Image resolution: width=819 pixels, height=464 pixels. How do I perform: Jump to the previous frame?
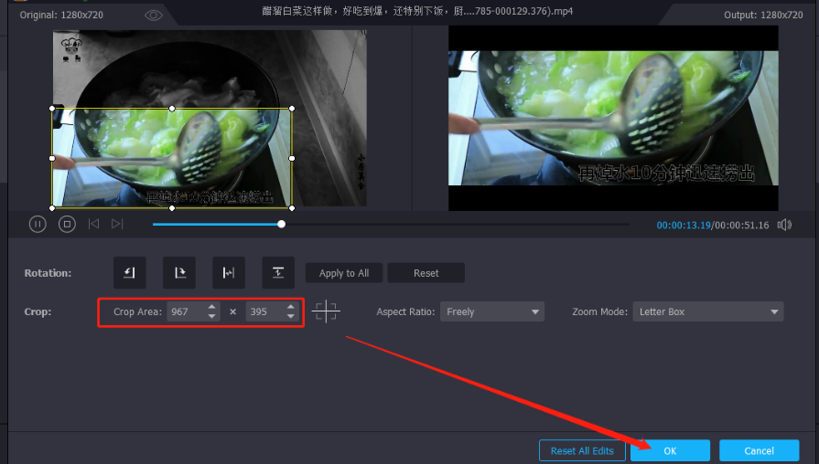92,224
